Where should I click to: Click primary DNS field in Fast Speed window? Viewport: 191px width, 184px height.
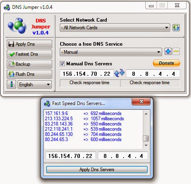tap(71, 156)
